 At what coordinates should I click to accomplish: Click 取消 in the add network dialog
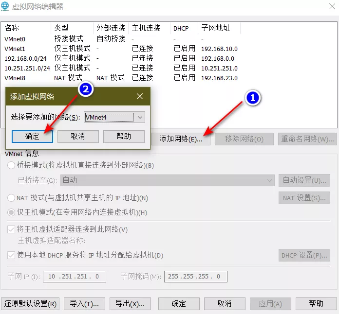coord(78,137)
